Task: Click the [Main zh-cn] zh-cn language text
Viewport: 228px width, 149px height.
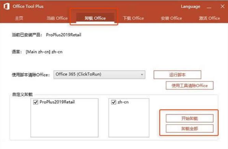Action: (x=44, y=52)
